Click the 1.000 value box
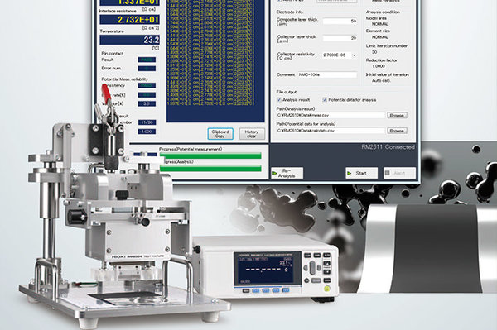Image resolution: width=497 pixels, height=330 pixels. click(x=147, y=132)
